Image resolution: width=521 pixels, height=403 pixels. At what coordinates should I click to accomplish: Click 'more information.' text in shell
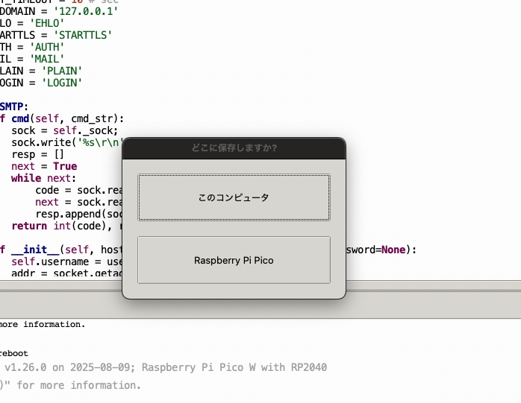click(43, 324)
